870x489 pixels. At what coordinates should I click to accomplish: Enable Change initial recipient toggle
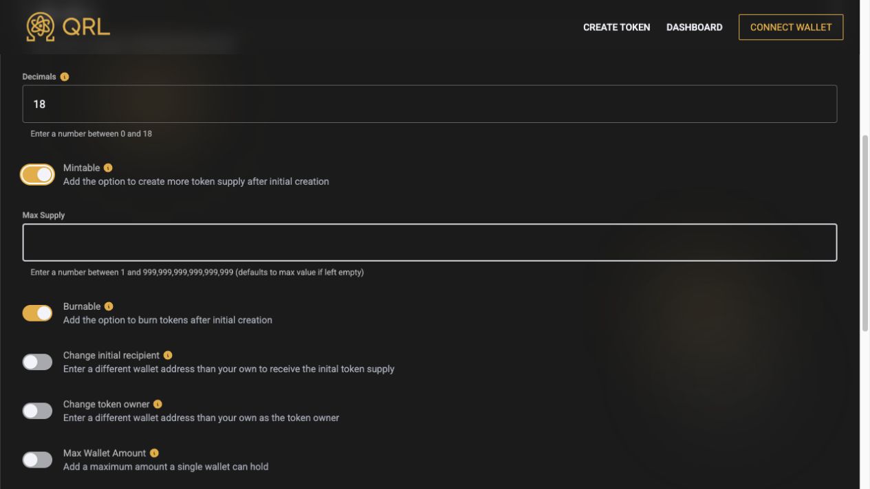[37, 362]
